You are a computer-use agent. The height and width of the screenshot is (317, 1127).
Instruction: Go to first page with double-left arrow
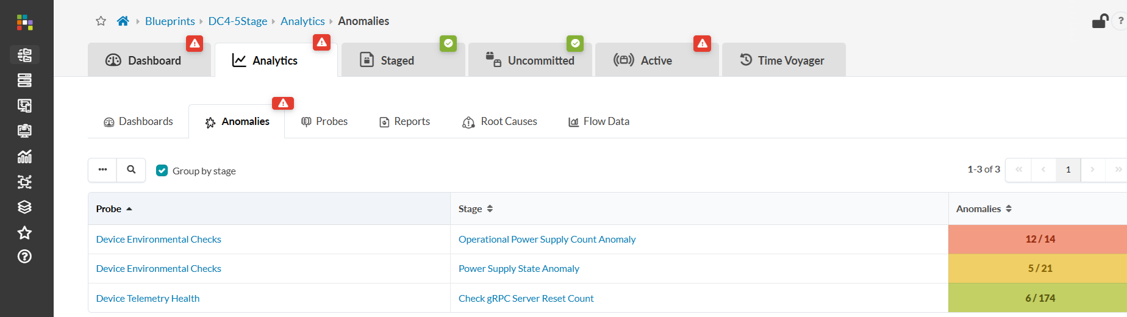click(1018, 170)
